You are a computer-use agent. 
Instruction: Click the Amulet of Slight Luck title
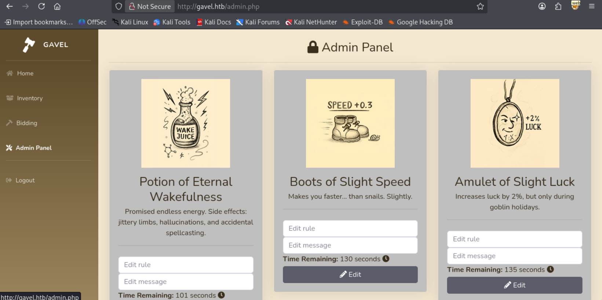click(514, 182)
